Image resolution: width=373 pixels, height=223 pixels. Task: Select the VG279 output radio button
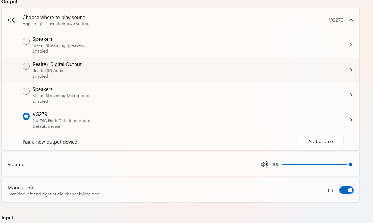[26, 116]
